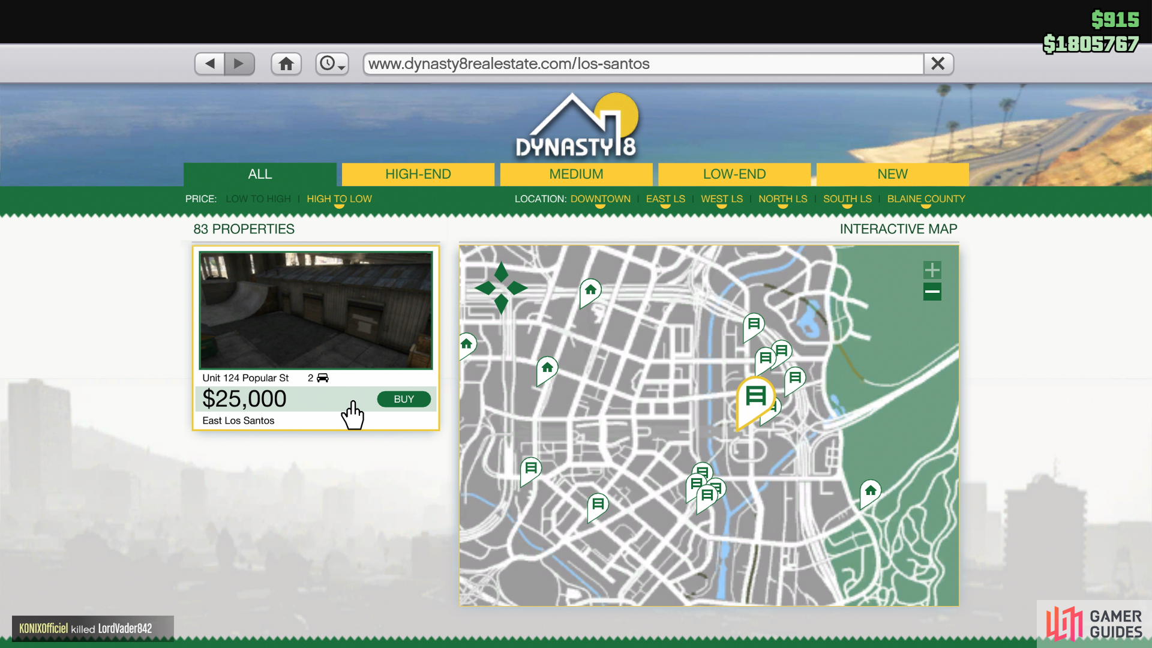Buy Unit 124 Popular St
Image resolution: width=1152 pixels, height=648 pixels.
click(x=404, y=399)
